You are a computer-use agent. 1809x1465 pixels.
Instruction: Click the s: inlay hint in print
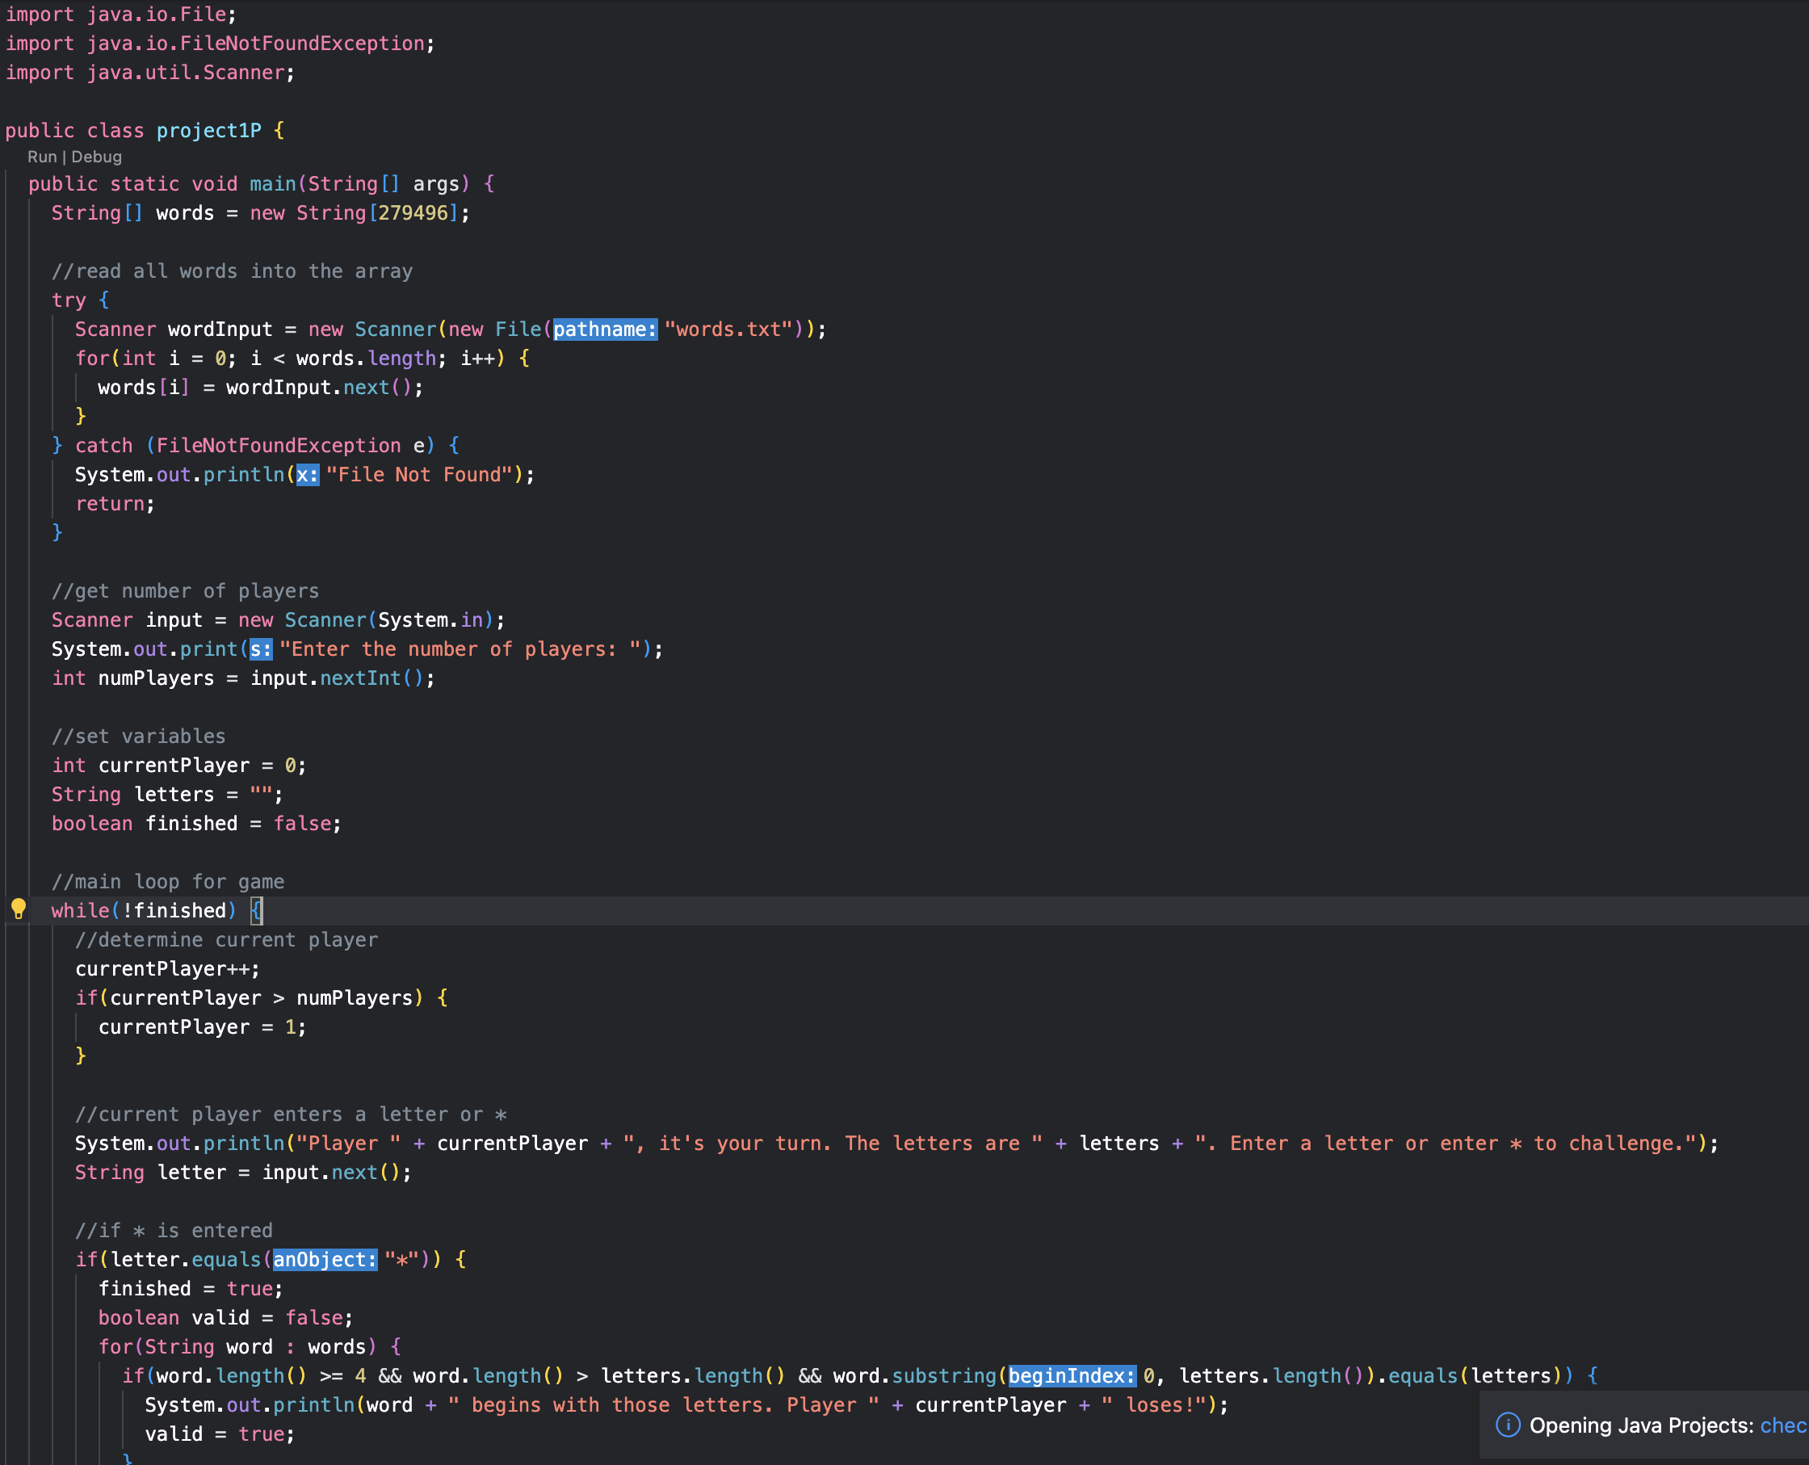(261, 649)
